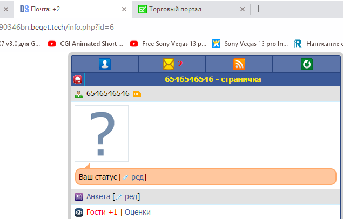Open the mail envelope icon with 2 messages
The image size is (343, 219).
coord(169,64)
